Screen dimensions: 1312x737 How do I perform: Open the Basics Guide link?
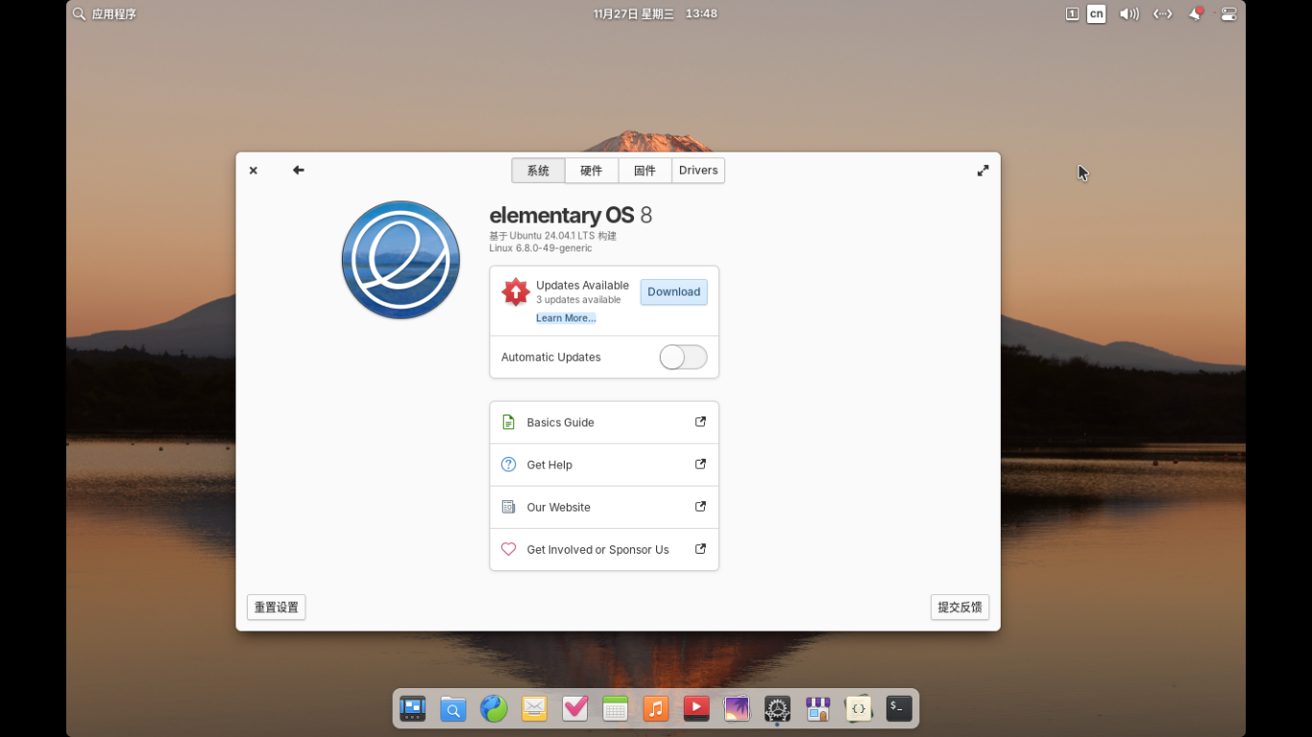[604, 422]
